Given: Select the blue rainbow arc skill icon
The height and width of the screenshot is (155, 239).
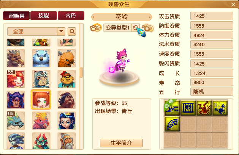Looking at the screenshot, I should coord(172,124).
